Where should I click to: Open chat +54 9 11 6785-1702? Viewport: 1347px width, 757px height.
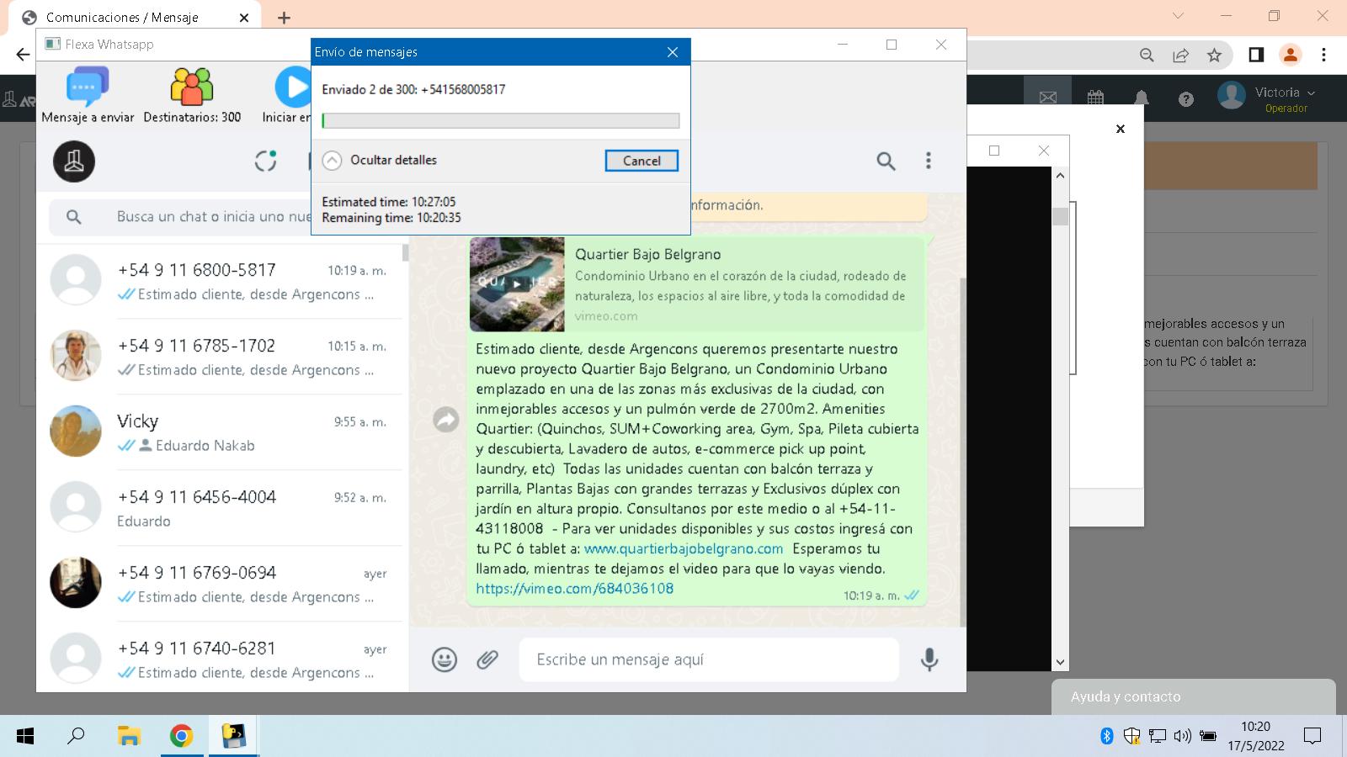tap(221, 357)
